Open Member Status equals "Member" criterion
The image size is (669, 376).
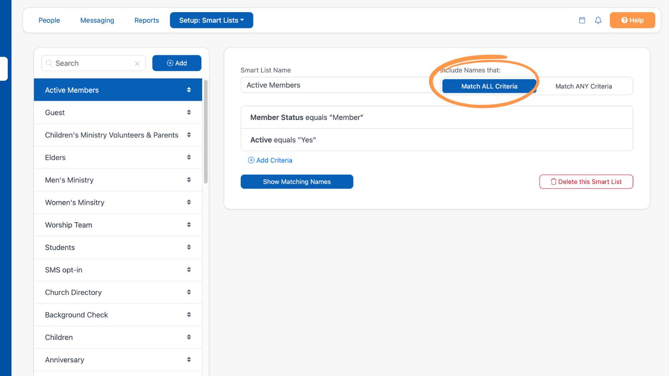(437, 117)
